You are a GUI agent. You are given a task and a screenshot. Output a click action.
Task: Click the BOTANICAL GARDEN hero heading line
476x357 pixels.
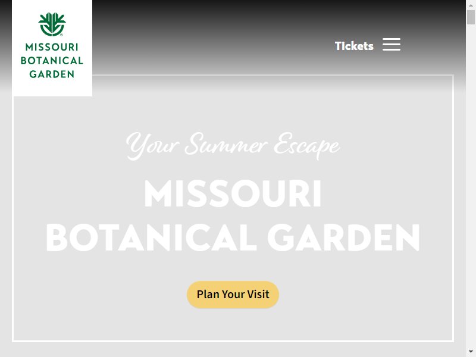pos(233,237)
